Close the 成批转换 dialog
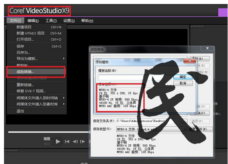Viewport: 228px width, 164px height. [207, 48]
